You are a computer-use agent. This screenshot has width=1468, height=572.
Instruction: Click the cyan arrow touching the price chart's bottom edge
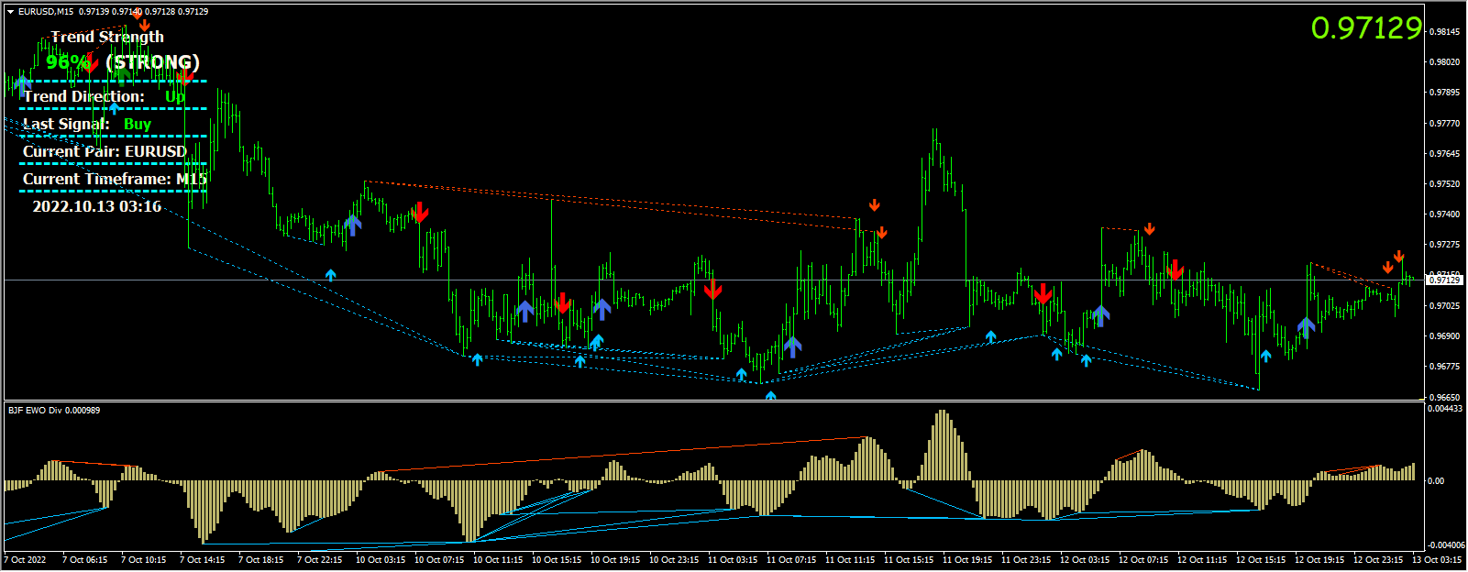(x=770, y=396)
